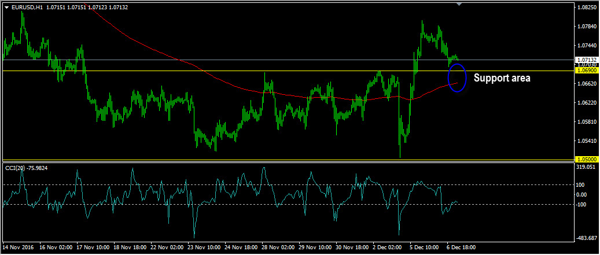Click the EURUSD,H1 chart title text

(x=27, y=8)
